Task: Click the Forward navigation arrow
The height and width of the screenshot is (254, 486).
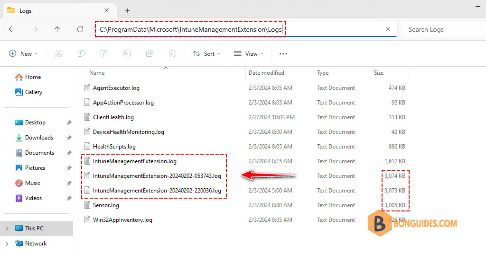Action: 35,29
